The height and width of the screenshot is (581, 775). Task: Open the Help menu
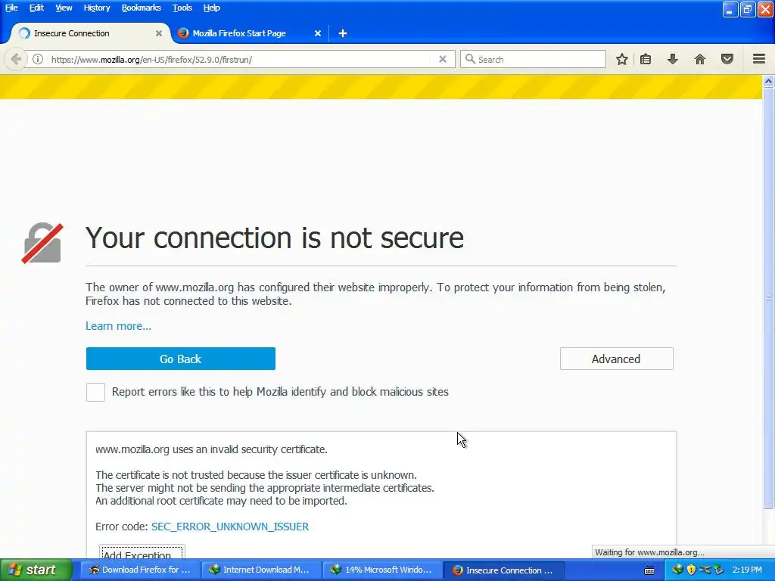(x=212, y=8)
